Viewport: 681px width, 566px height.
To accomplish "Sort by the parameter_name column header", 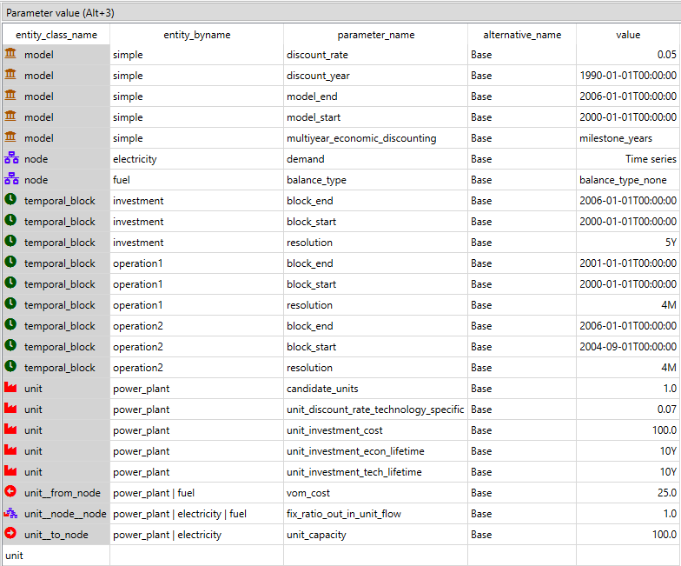I will (x=375, y=35).
